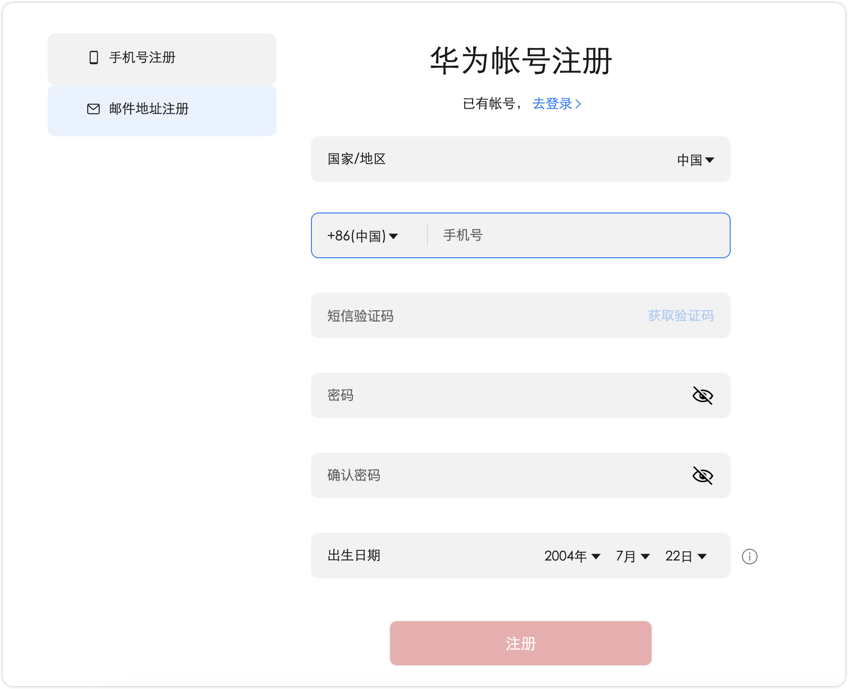This screenshot has width=848, height=689.
Task: Click the phone icon beside 手机号注册
Action: [93, 58]
